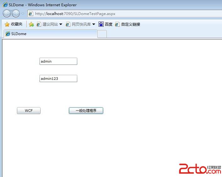Expand the 建议网站 dropdown arrow
Screen dimensions: 222x177
61,24
